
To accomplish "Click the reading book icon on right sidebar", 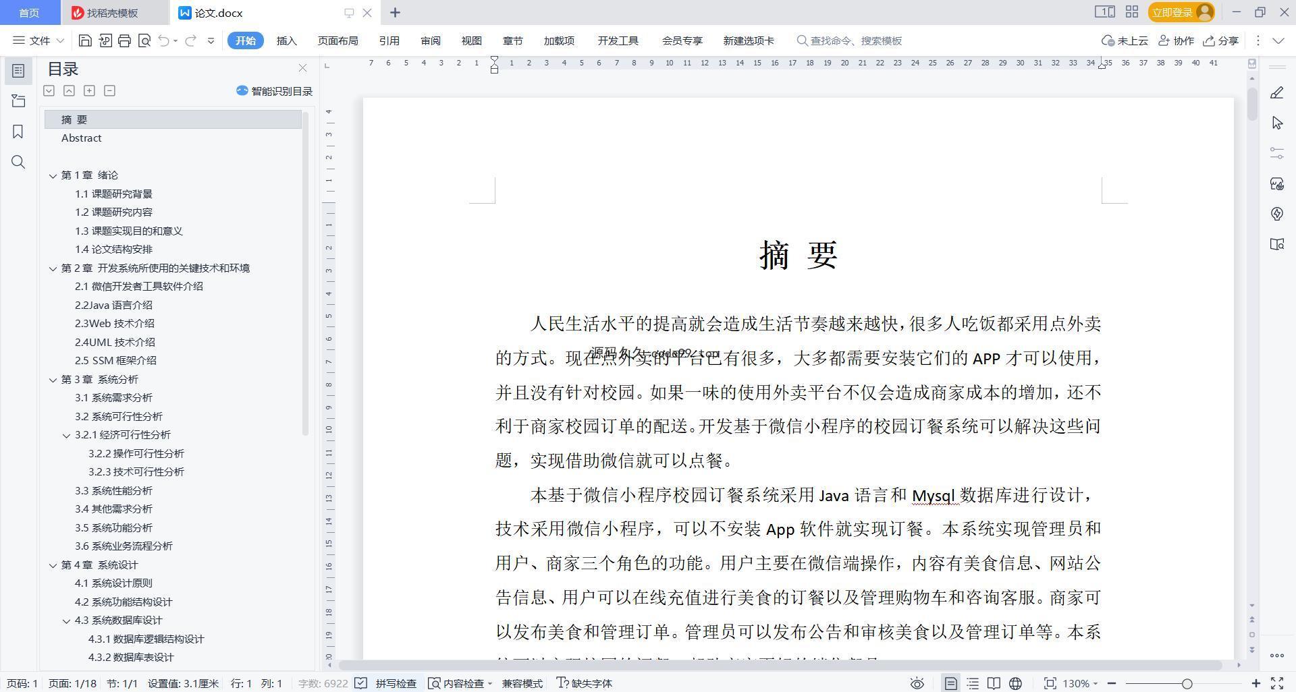I will (x=1276, y=244).
